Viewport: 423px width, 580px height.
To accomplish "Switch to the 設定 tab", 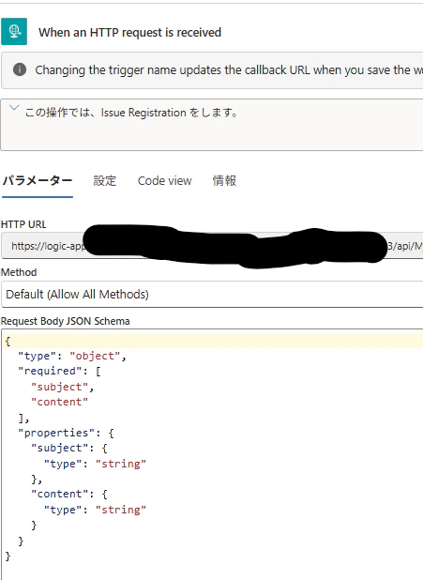I will [105, 180].
